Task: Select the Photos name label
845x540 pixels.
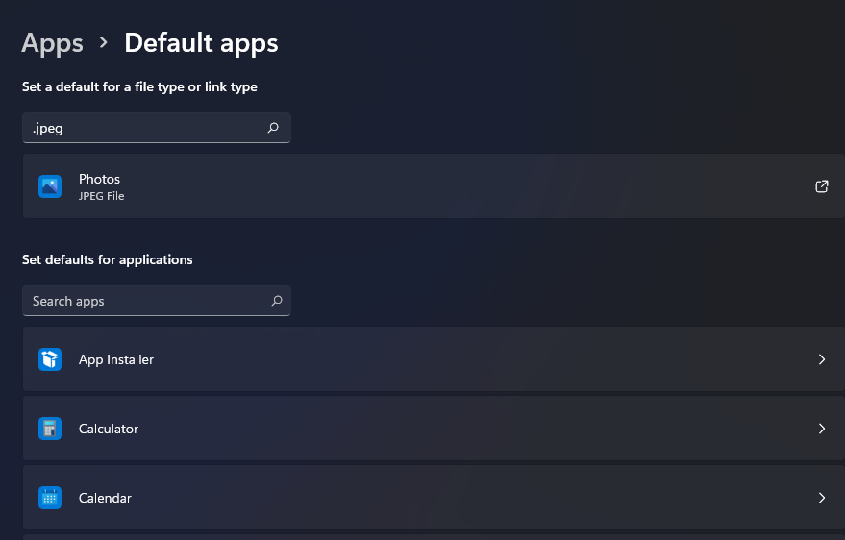Action: (x=99, y=179)
